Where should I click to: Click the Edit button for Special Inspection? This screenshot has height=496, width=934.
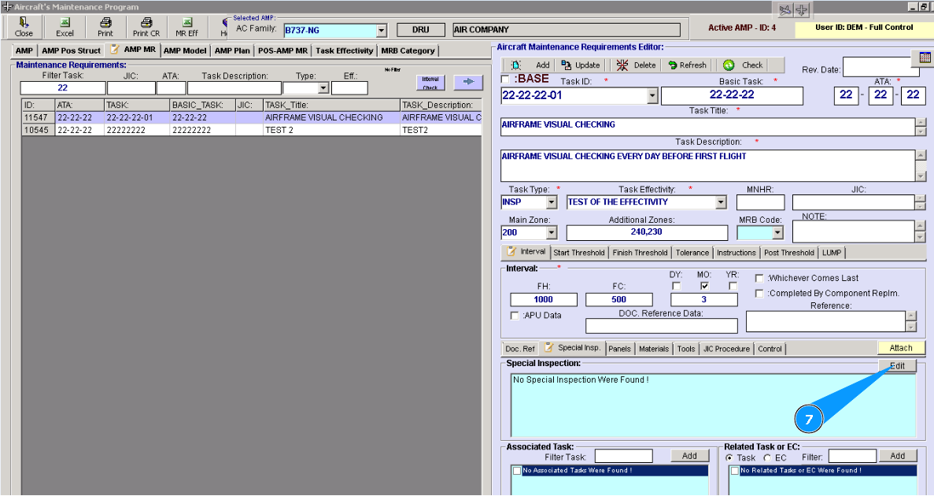pos(897,366)
